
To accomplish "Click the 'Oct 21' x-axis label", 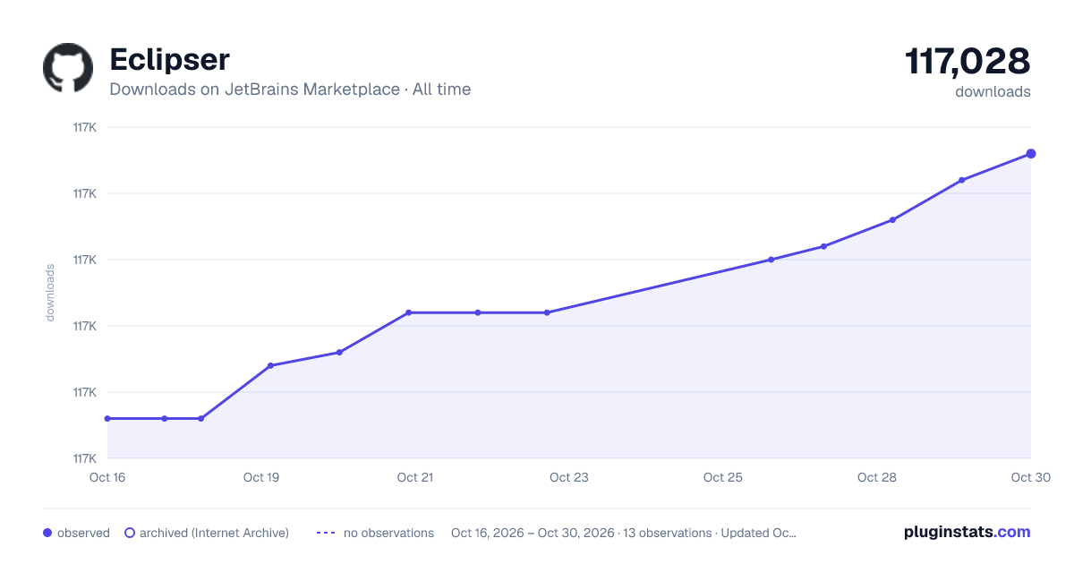I will pyautogui.click(x=415, y=477).
